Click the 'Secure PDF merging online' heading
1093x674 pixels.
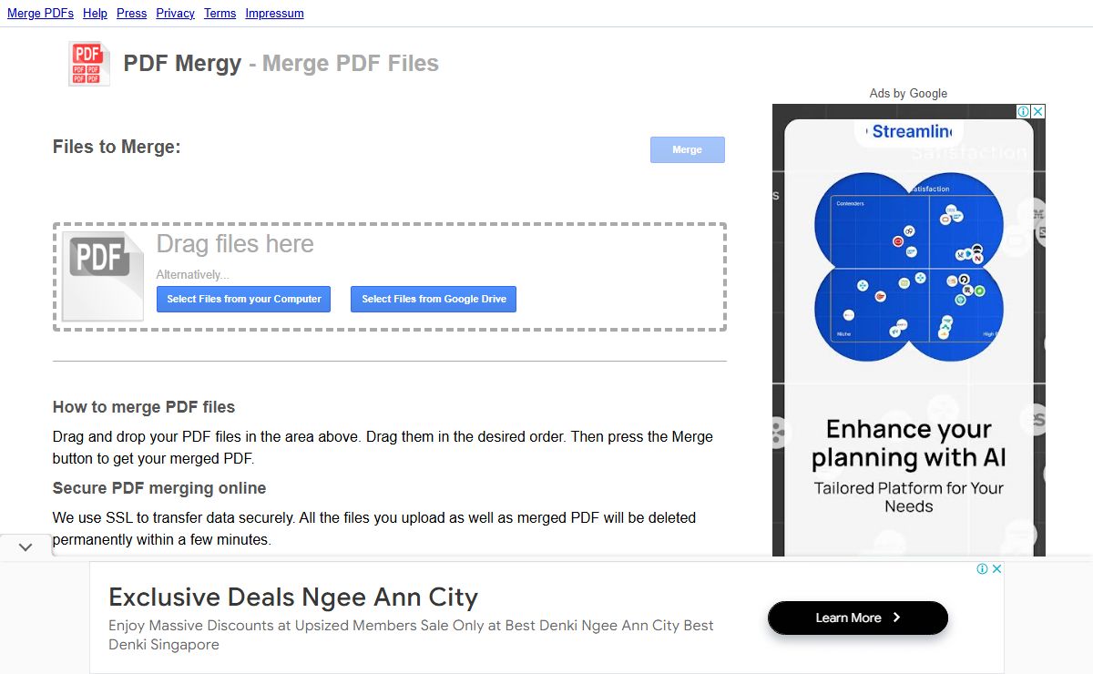tap(159, 488)
